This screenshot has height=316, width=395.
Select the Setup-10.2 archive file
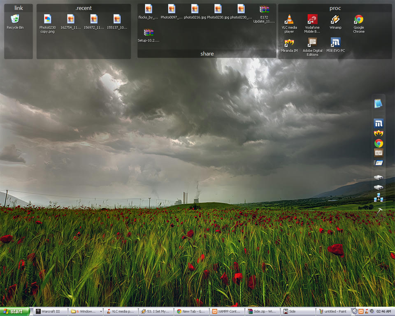[x=149, y=33]
